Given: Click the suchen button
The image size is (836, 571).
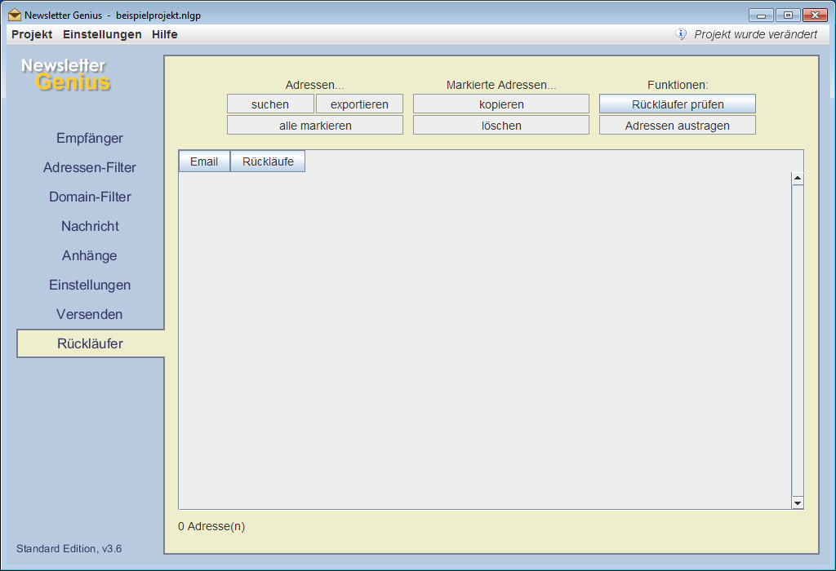Looking at the screenshot, I should [x=270, y=104].
